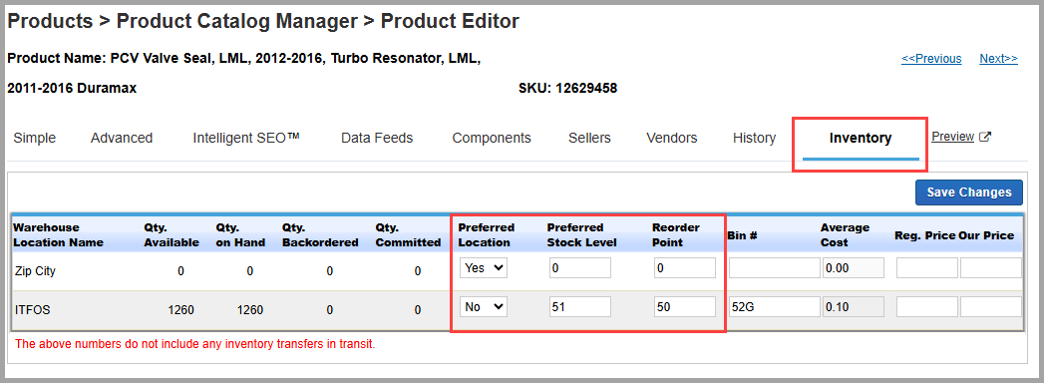Go to the <<Previous product link
The image size is (1044, 383).
(931, 59)
